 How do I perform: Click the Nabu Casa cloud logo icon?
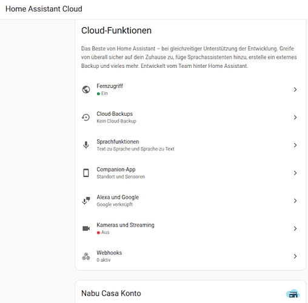293,294
